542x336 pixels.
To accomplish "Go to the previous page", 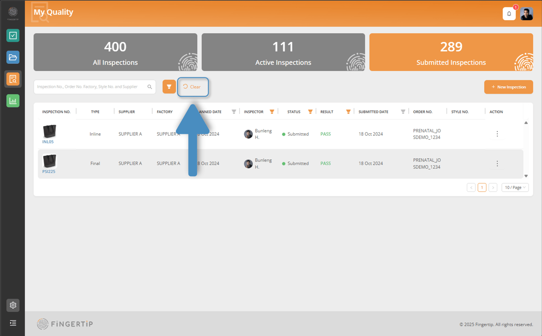I will [x=471, y=187].
